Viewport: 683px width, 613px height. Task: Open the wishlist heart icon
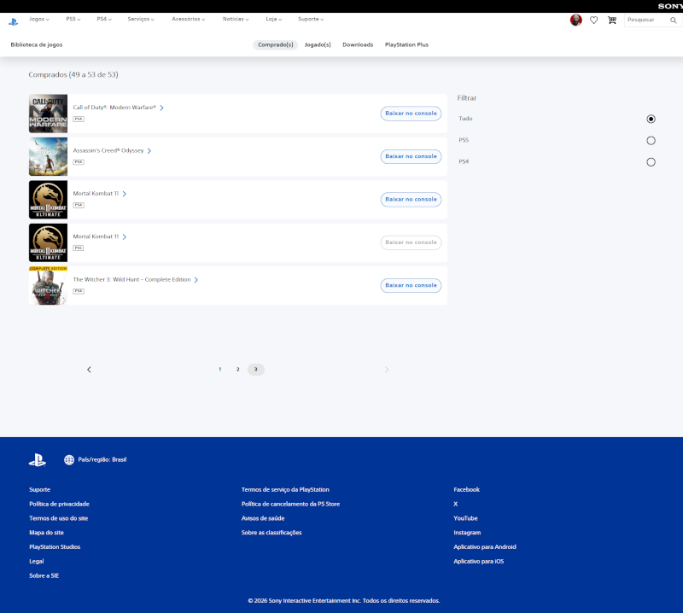[x=593, y=20]
